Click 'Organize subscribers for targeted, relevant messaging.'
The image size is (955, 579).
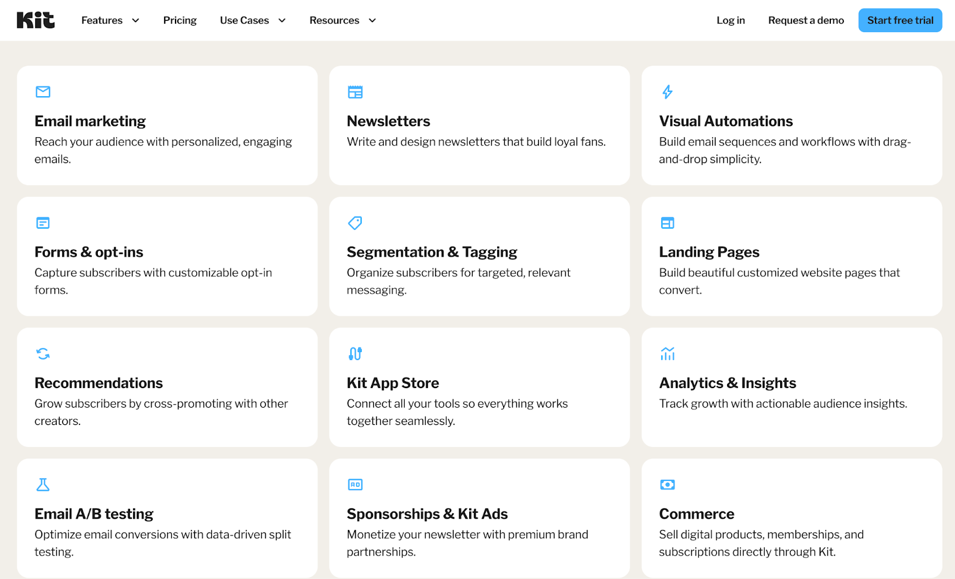tap(458, 281)
